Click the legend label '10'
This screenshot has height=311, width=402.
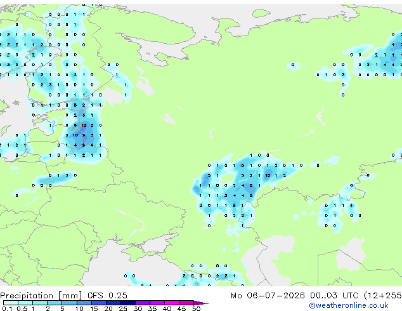point(79,308)
